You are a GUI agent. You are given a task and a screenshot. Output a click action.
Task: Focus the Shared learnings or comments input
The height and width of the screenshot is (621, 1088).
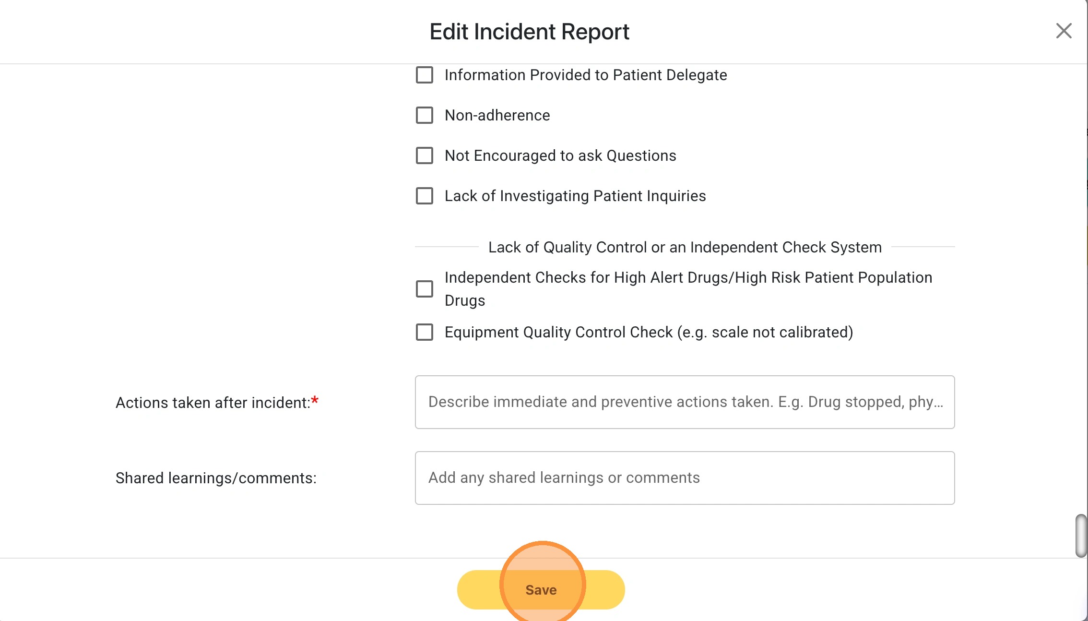tap(685, 478)
